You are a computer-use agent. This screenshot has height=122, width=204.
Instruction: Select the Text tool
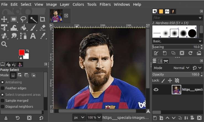click(x=33, y=36)
